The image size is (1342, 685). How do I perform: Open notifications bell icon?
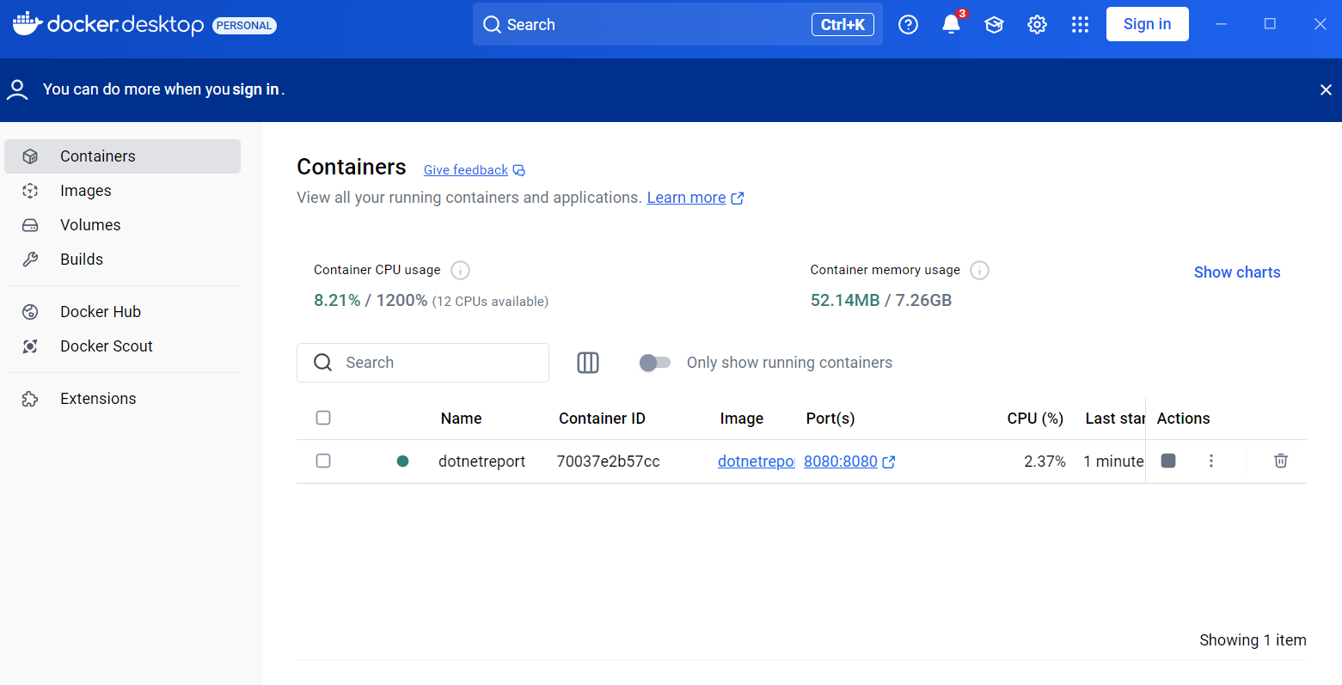(x=951, y=25)
